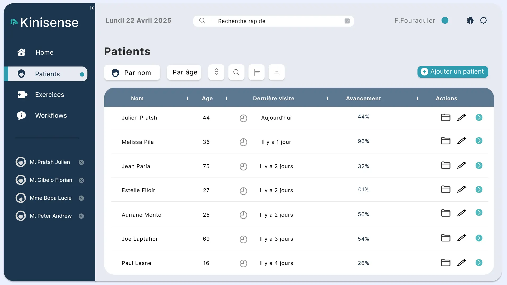This screenshot has height=285, width=507.
Task: Open Jean Paria's folder icon
Action: click(445, 165)
